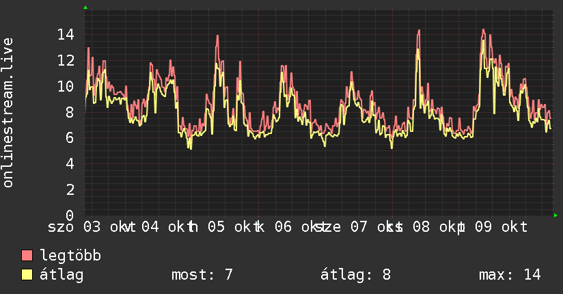Click the y-axis label 8
The width and height of the screenshot is (563, 294).
click(x=70, y=112)
